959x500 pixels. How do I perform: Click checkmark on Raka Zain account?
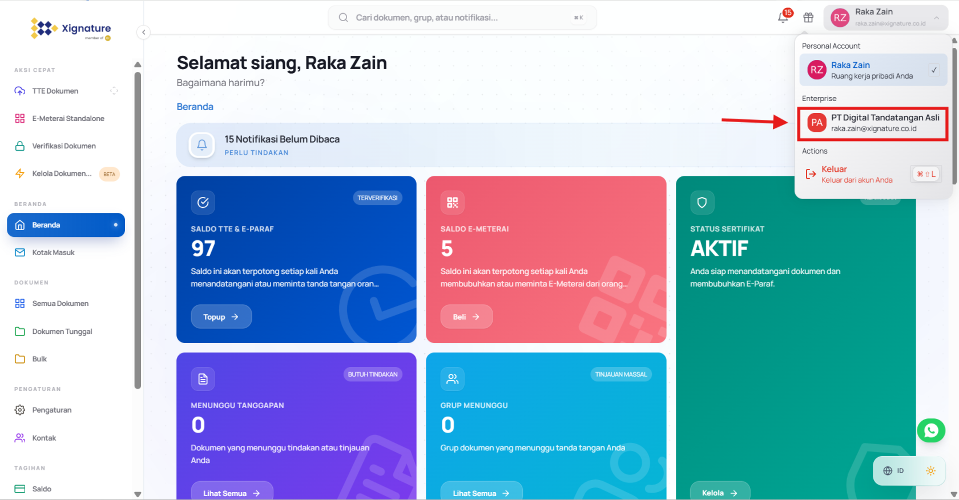pyautogui.click(x=934, y=70)
